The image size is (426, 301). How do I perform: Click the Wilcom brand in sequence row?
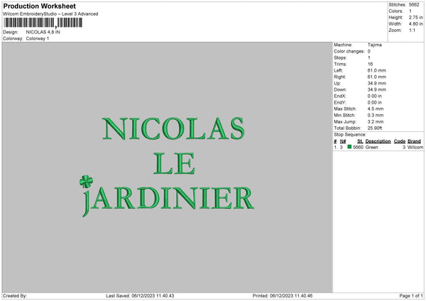(x=415, y=147)
